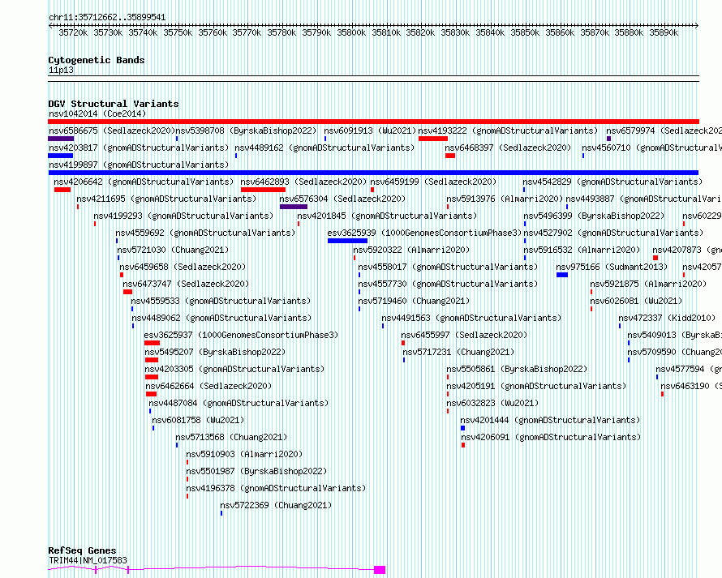Open nsv5916532 (Almarri2020) label
This screenshot has height=578, width=722.
pyautogui.click(x=582, y=250)
